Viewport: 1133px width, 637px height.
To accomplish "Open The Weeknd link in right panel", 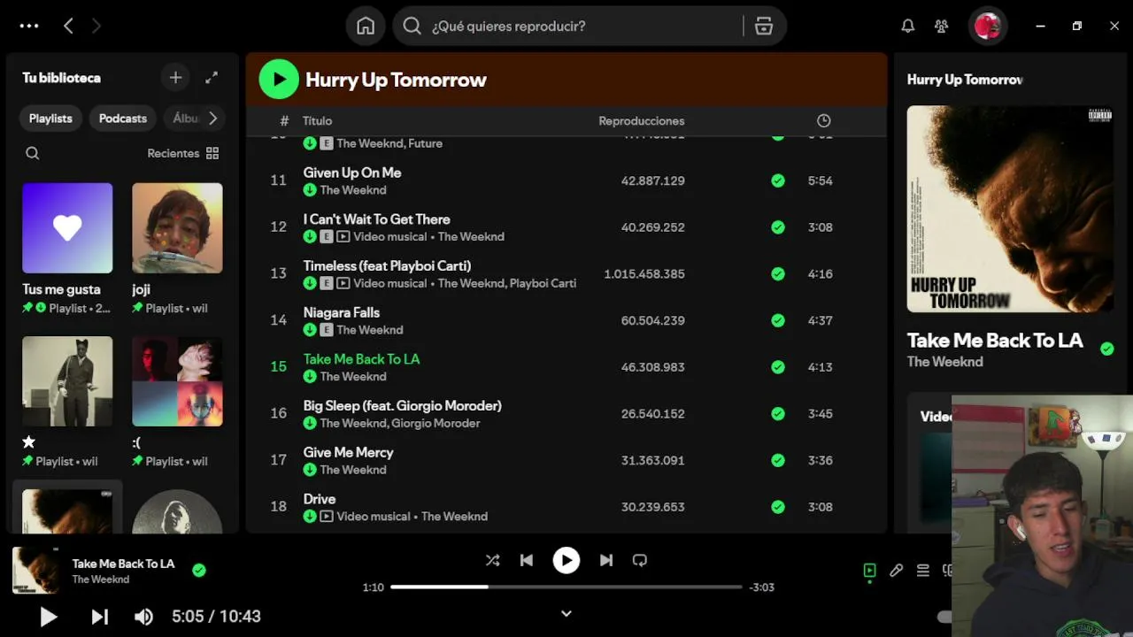I will tap(944, 362).
